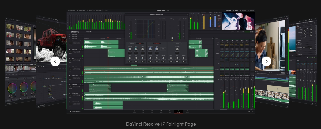Open Loudness meter options menu

[221, 13]
